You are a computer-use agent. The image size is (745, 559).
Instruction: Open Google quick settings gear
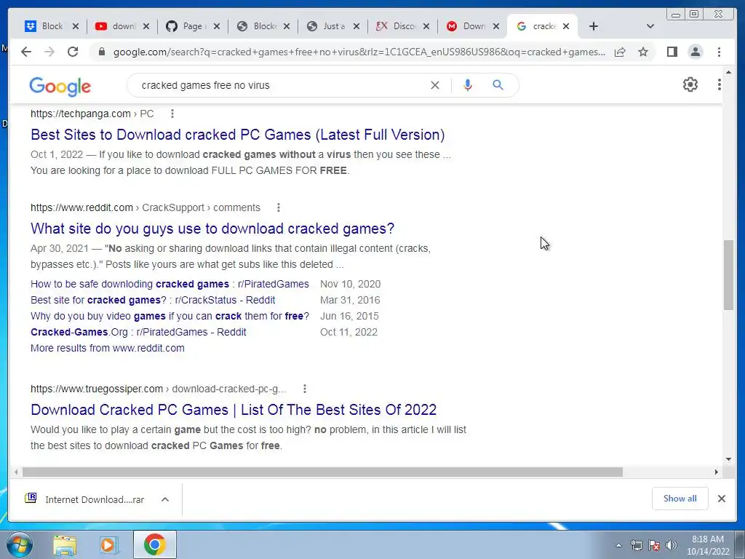point(690,84)
